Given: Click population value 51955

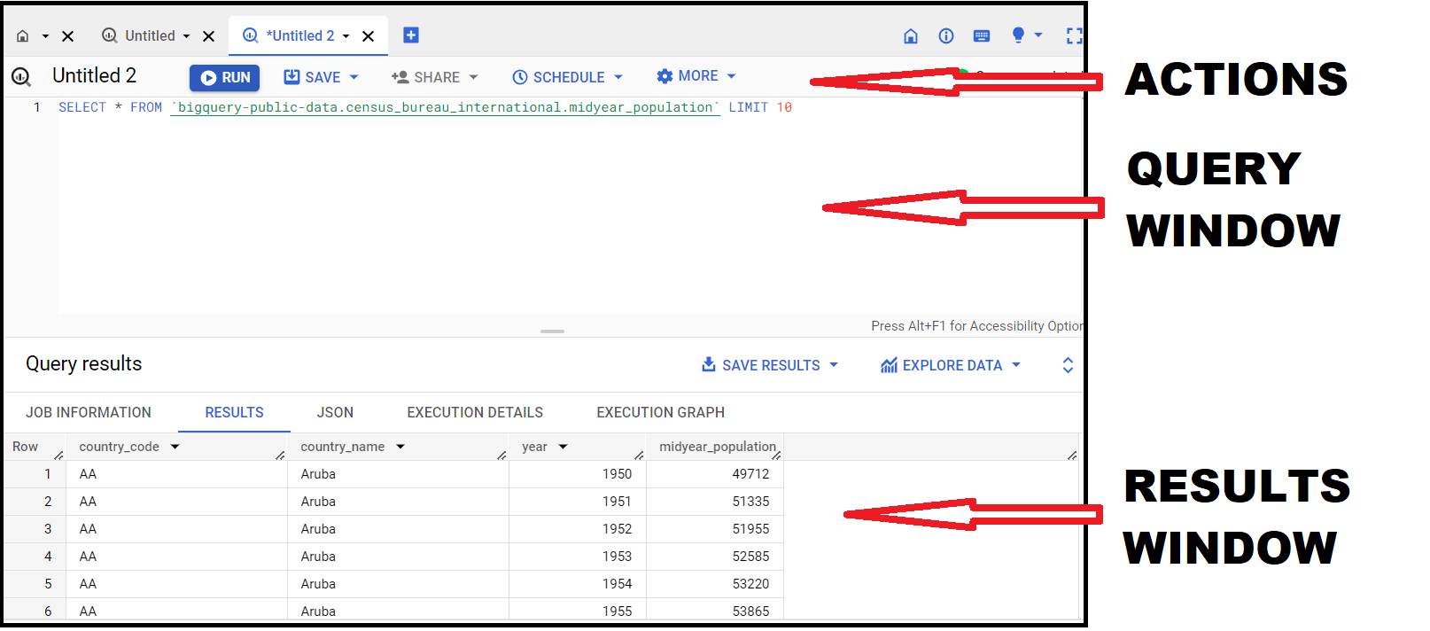Looking at the screenshot, I should pos(750,529).
